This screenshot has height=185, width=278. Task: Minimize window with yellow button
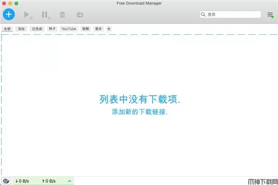click(x=10, y=3)
